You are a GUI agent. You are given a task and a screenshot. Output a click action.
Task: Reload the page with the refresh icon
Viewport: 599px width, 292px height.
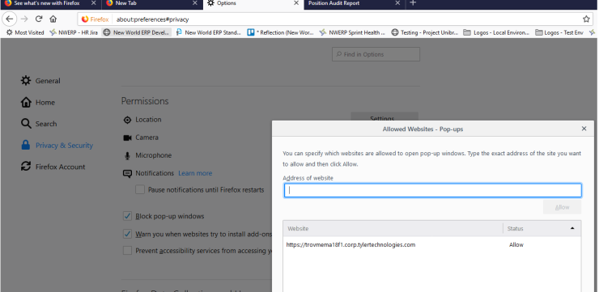click(x=39, y=19)
